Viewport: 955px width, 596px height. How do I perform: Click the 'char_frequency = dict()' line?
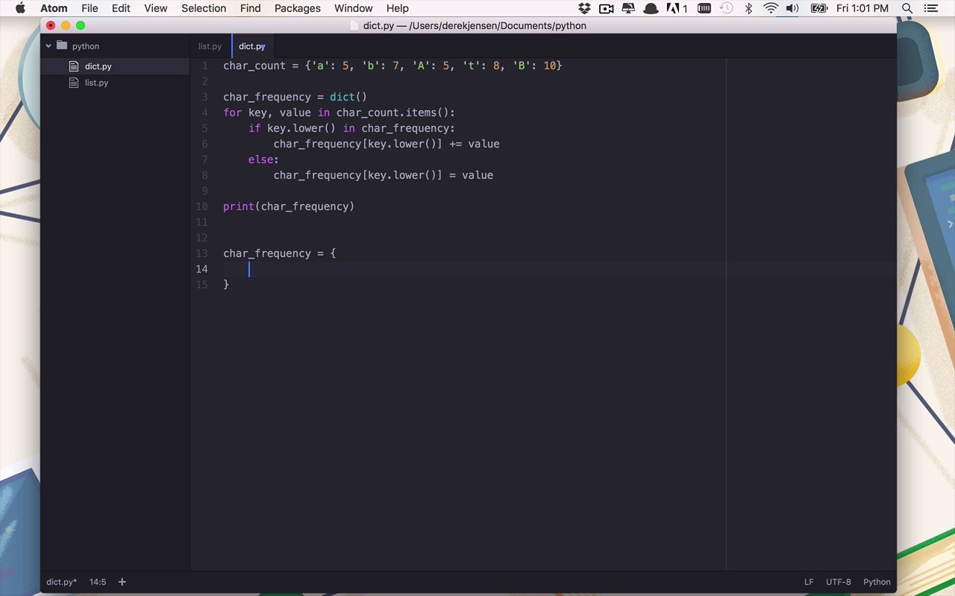coord(295,97)
